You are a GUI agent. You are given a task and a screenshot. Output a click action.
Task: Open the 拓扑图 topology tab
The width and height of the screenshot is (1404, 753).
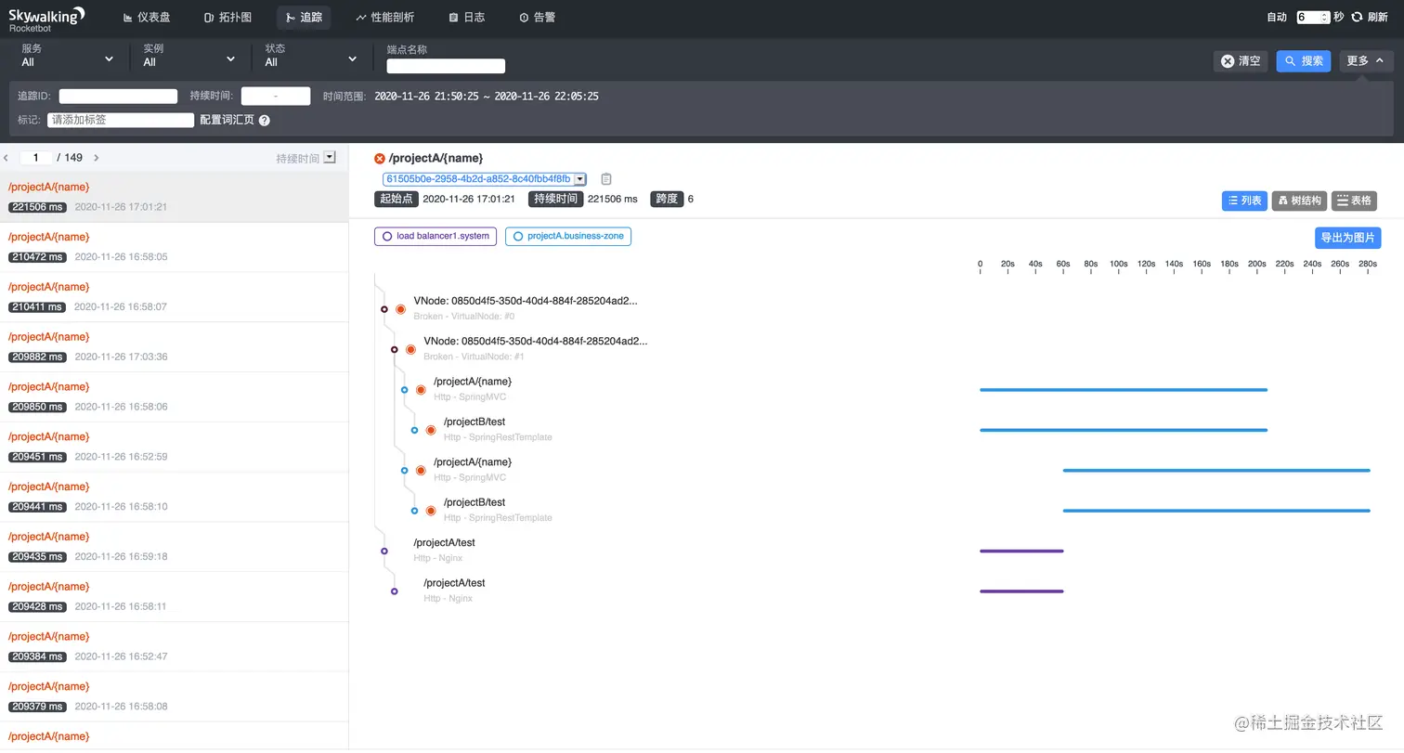coord(227,18)
